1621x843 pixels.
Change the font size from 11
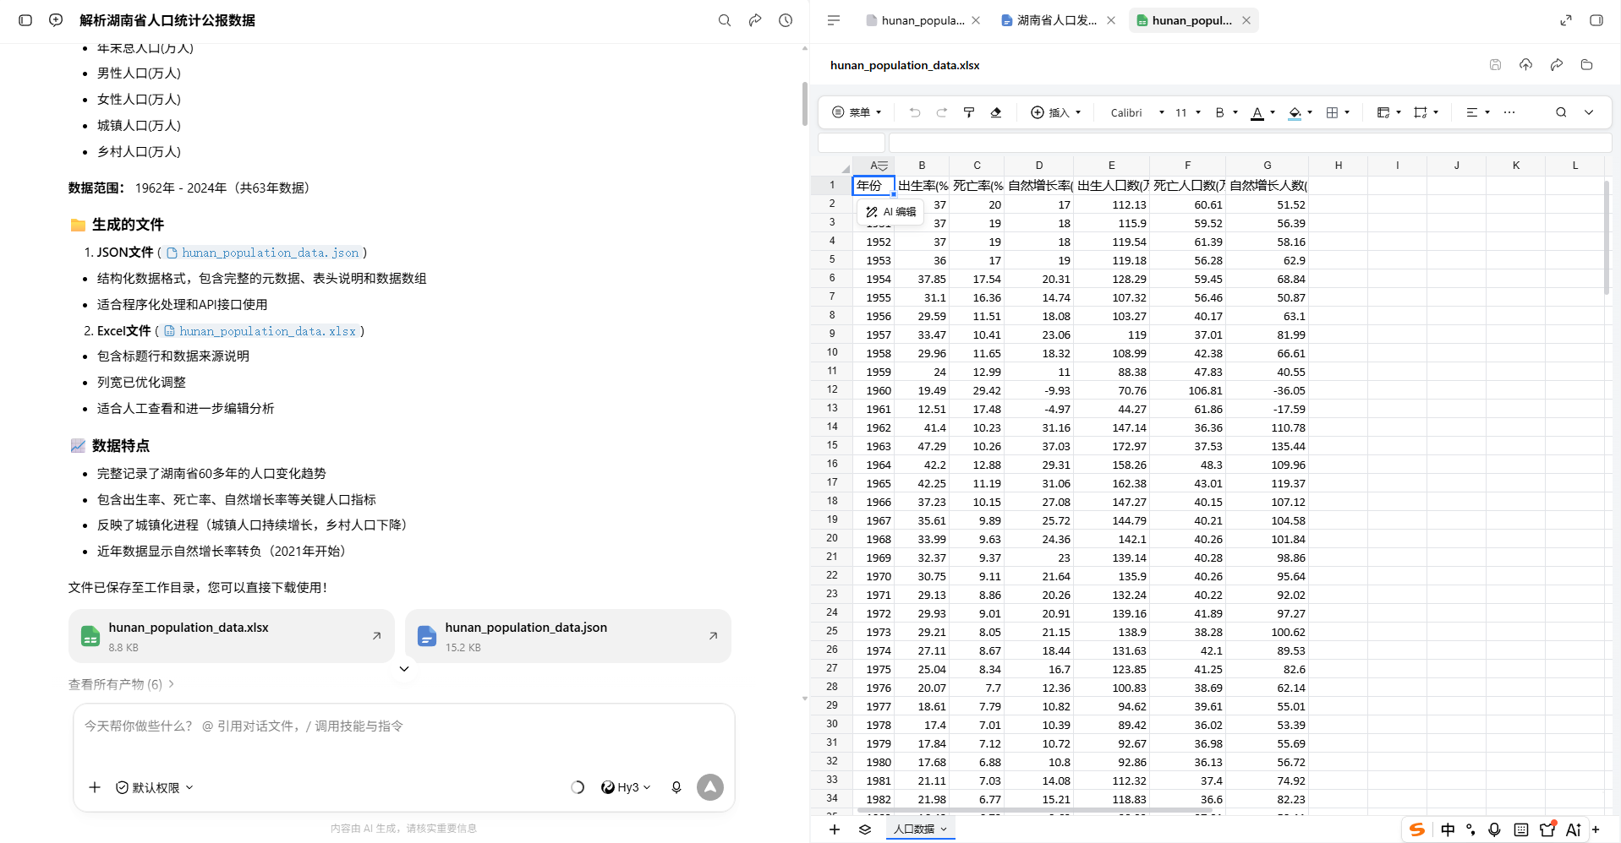(1188, 112)
